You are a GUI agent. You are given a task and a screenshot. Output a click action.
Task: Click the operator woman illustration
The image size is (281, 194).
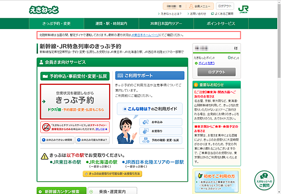(x=126, y=131)
